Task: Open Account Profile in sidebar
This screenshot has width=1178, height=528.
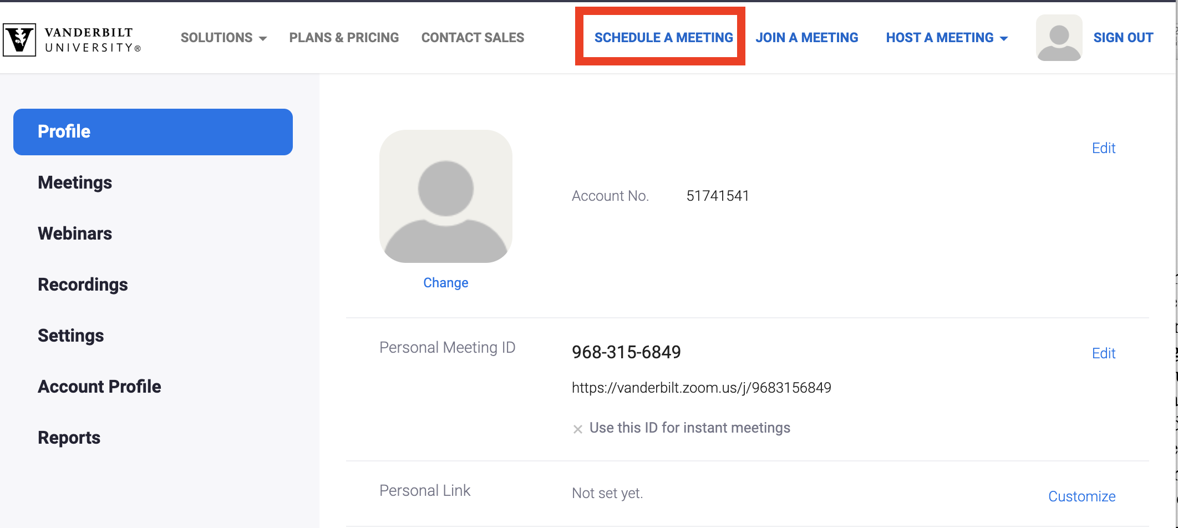Action: pos(99,387)
